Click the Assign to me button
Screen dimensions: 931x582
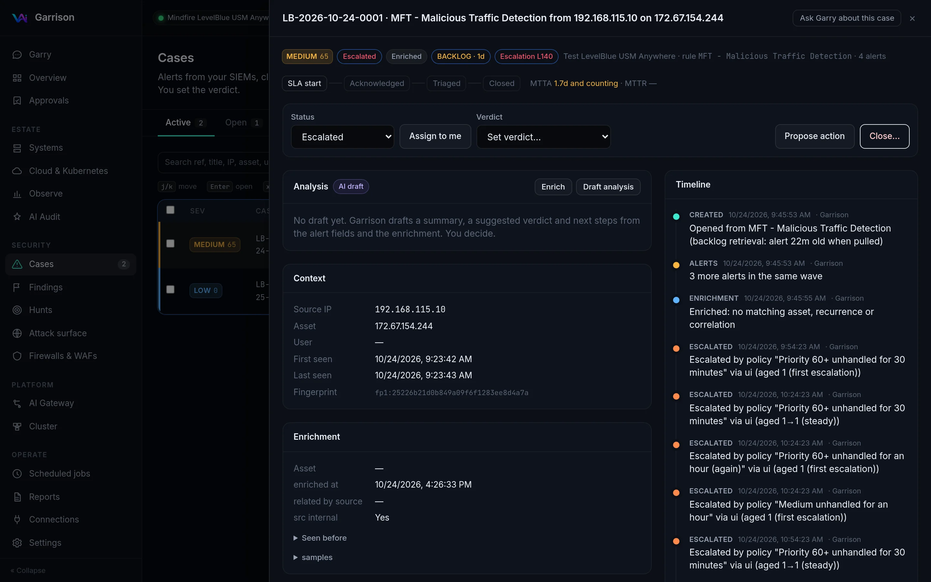pyautogui.click(x=435, y=136)
